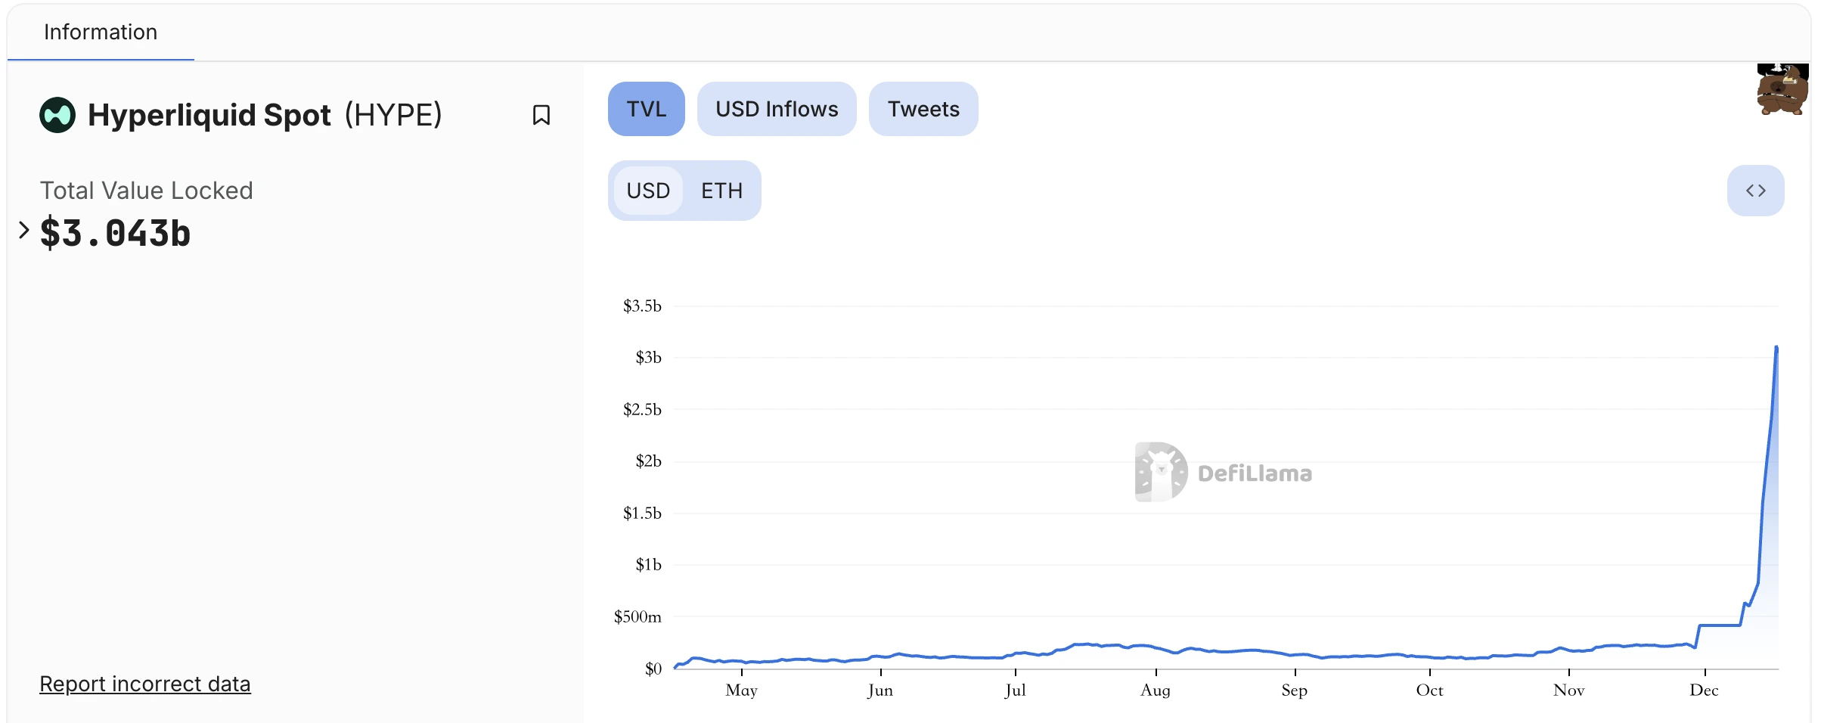Screen dimensions: 1821x723
Task: Click the $3b y-axis label
Action: 648,357
